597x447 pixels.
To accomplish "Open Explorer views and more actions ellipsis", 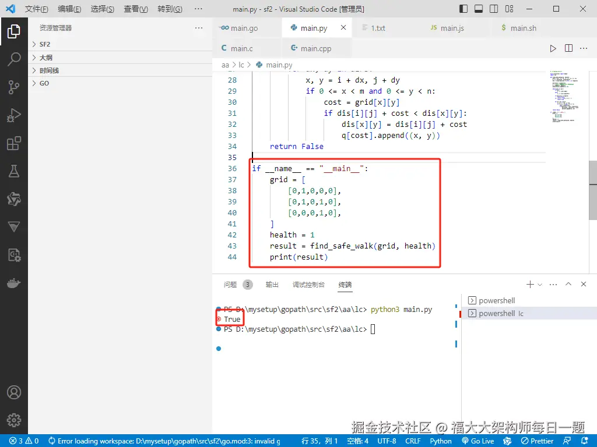I will [x=199, y=28].
